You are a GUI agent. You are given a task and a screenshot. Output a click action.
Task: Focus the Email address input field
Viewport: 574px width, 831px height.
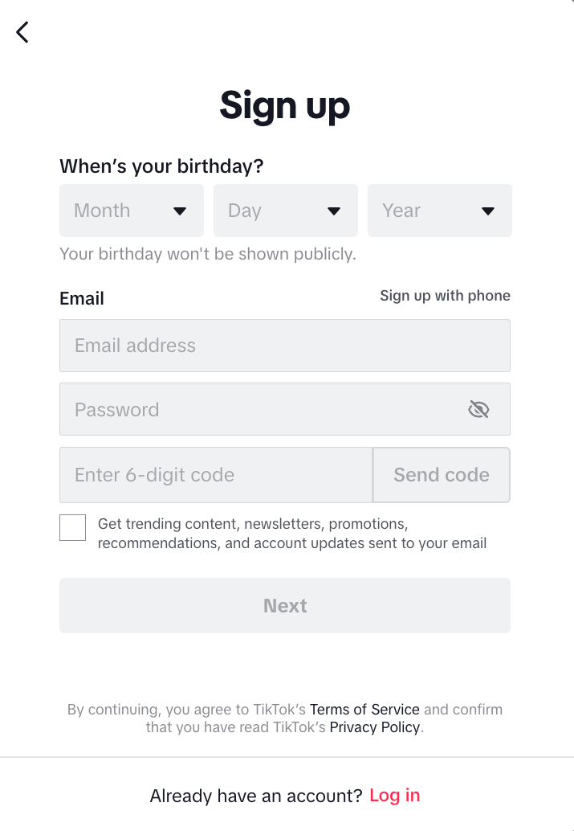pos(241,346)
